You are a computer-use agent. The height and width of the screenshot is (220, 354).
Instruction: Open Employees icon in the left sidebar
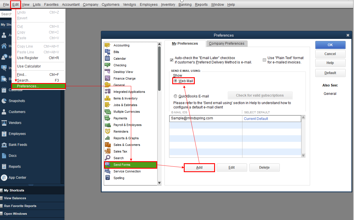[4, 134]
